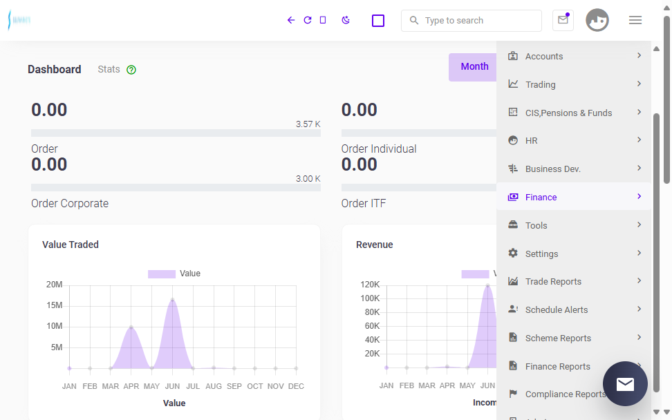Click the Dashboard heading

pos(55,69)
